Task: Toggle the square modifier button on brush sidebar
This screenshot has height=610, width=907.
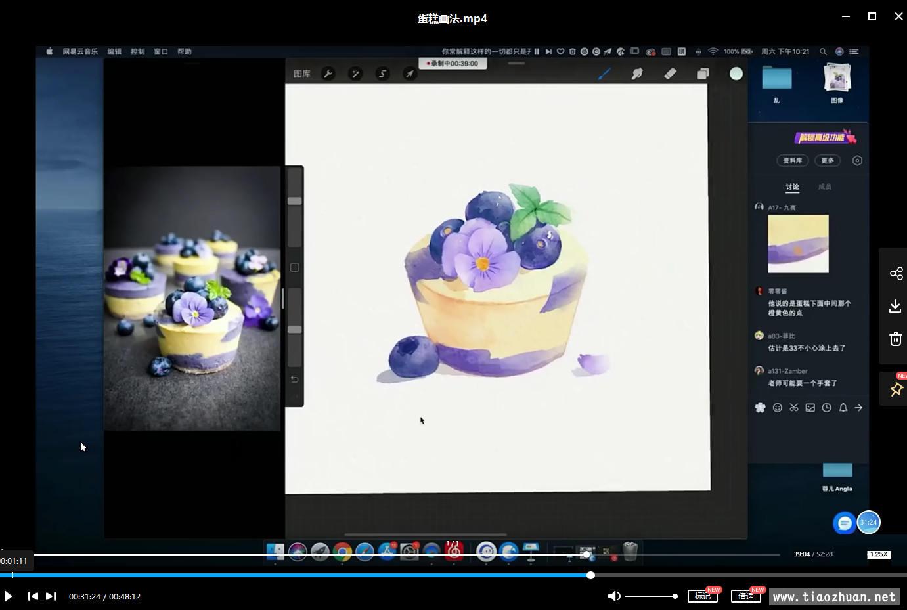Action: (294, 267)
